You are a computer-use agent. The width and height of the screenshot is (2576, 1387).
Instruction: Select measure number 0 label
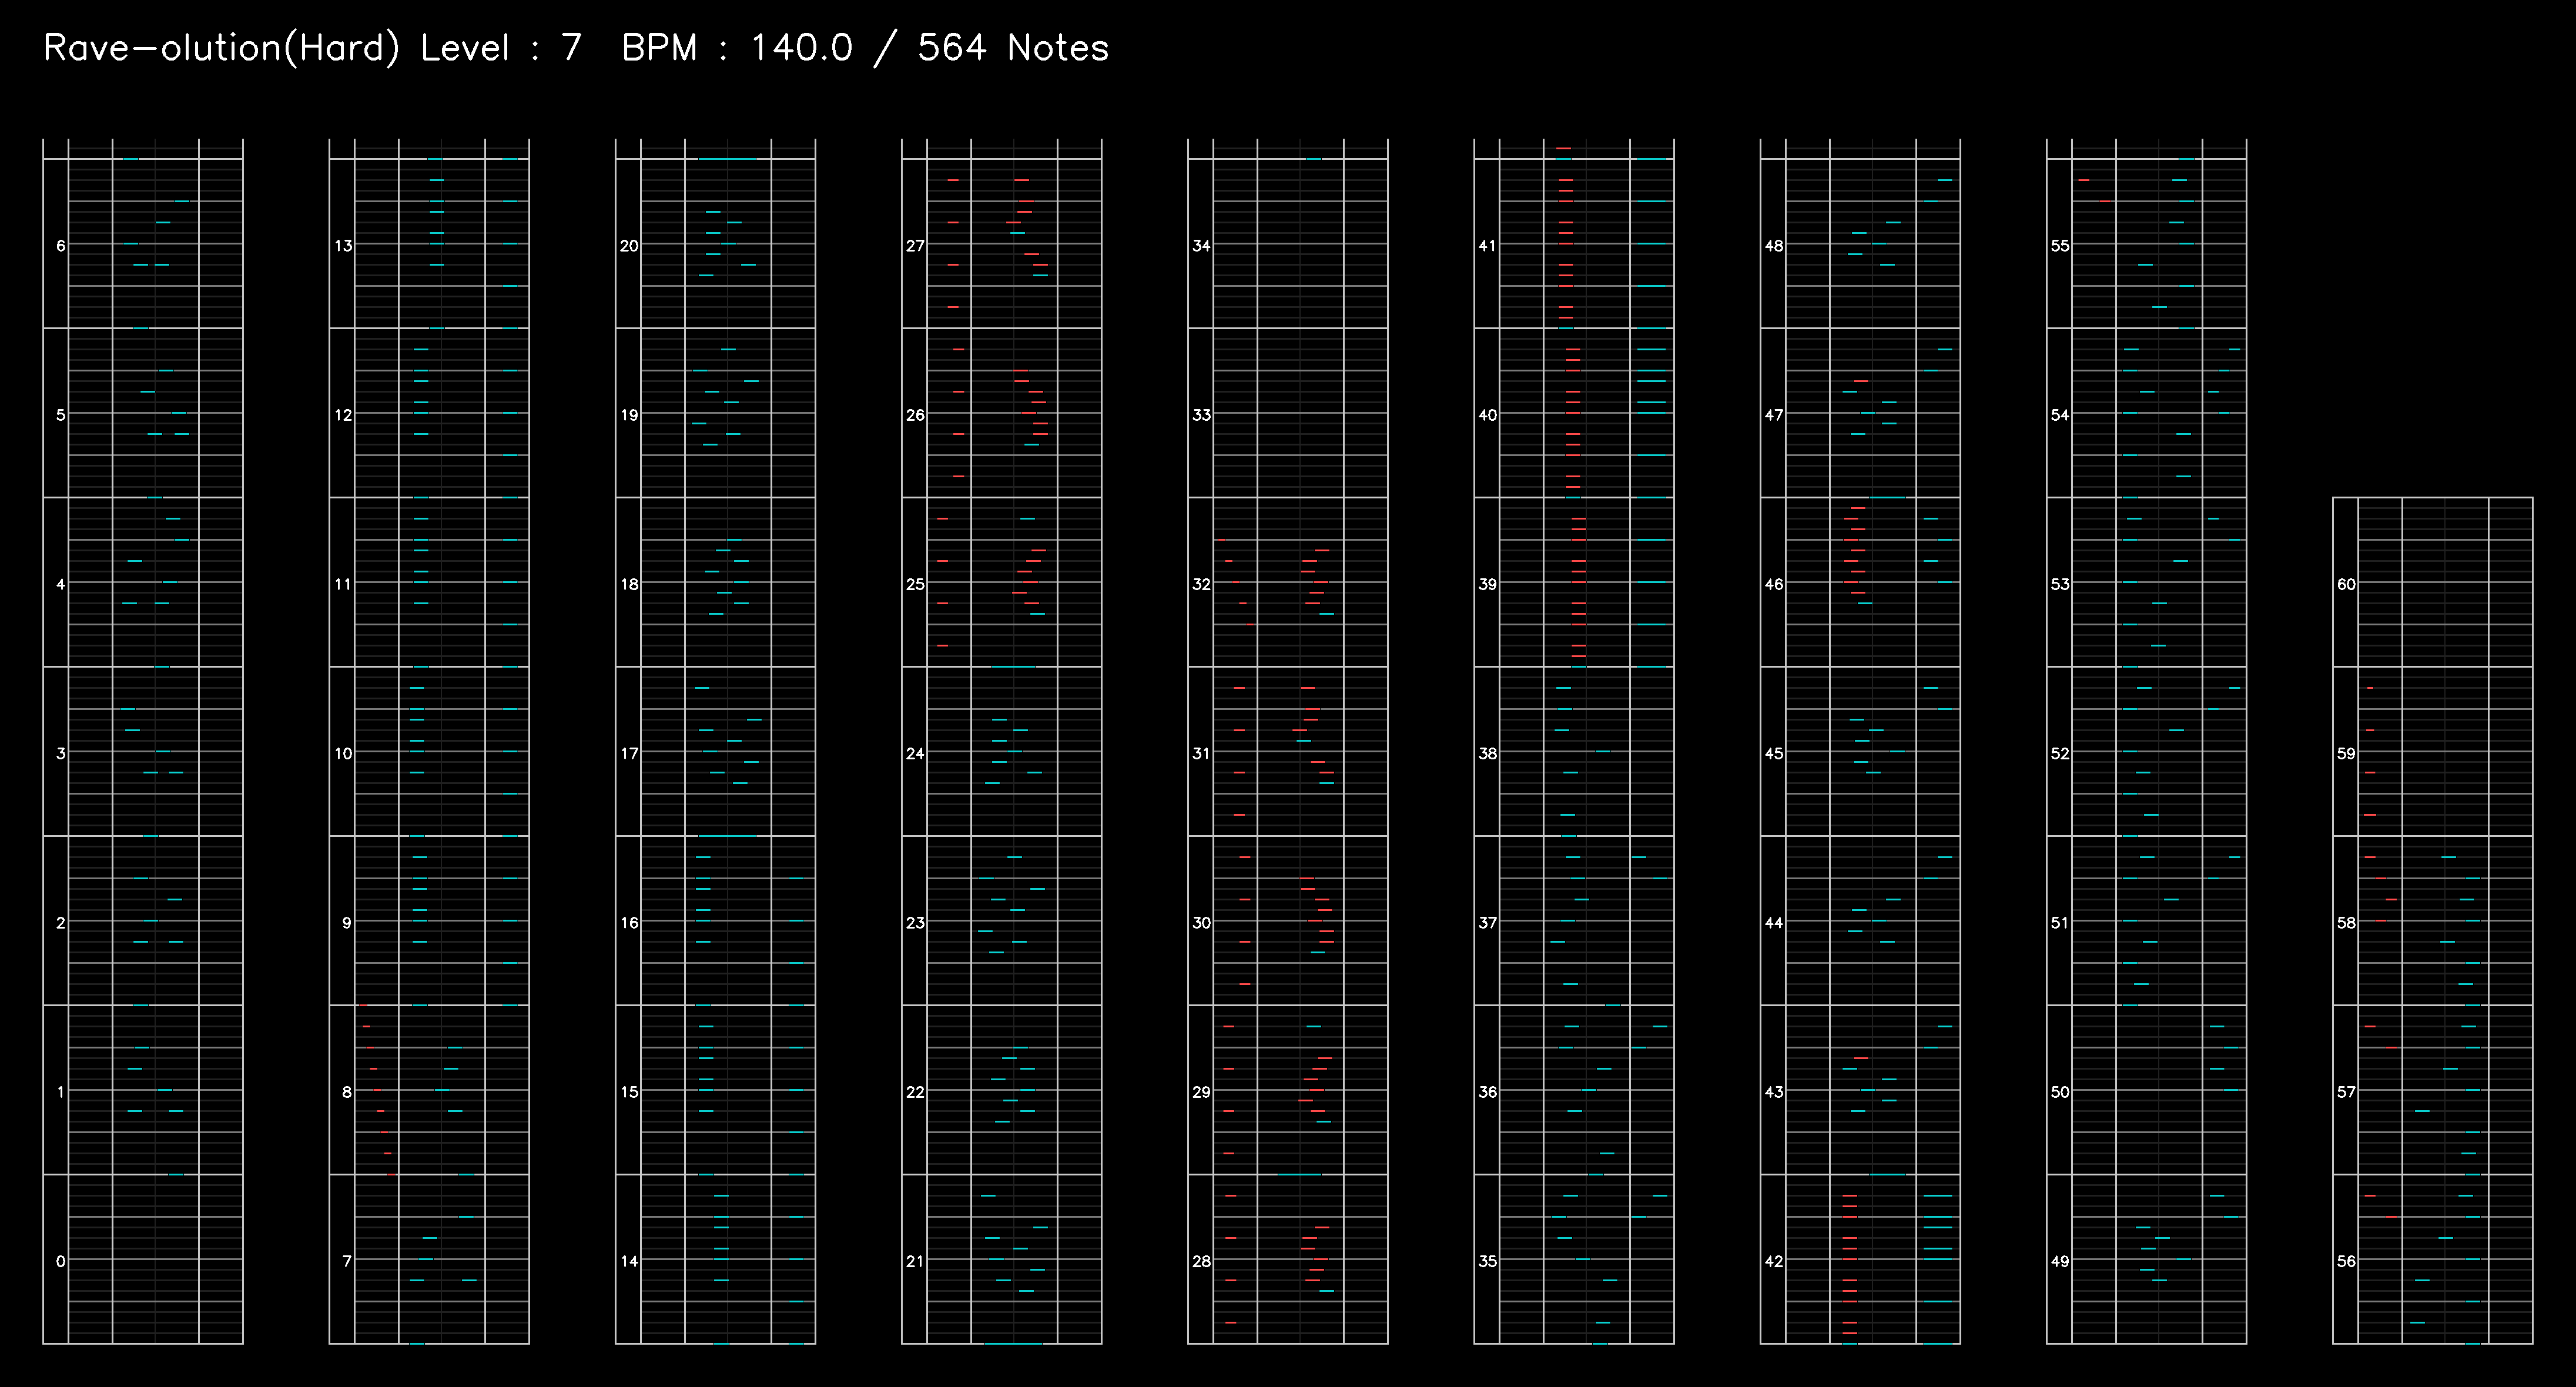point(61,1261)
